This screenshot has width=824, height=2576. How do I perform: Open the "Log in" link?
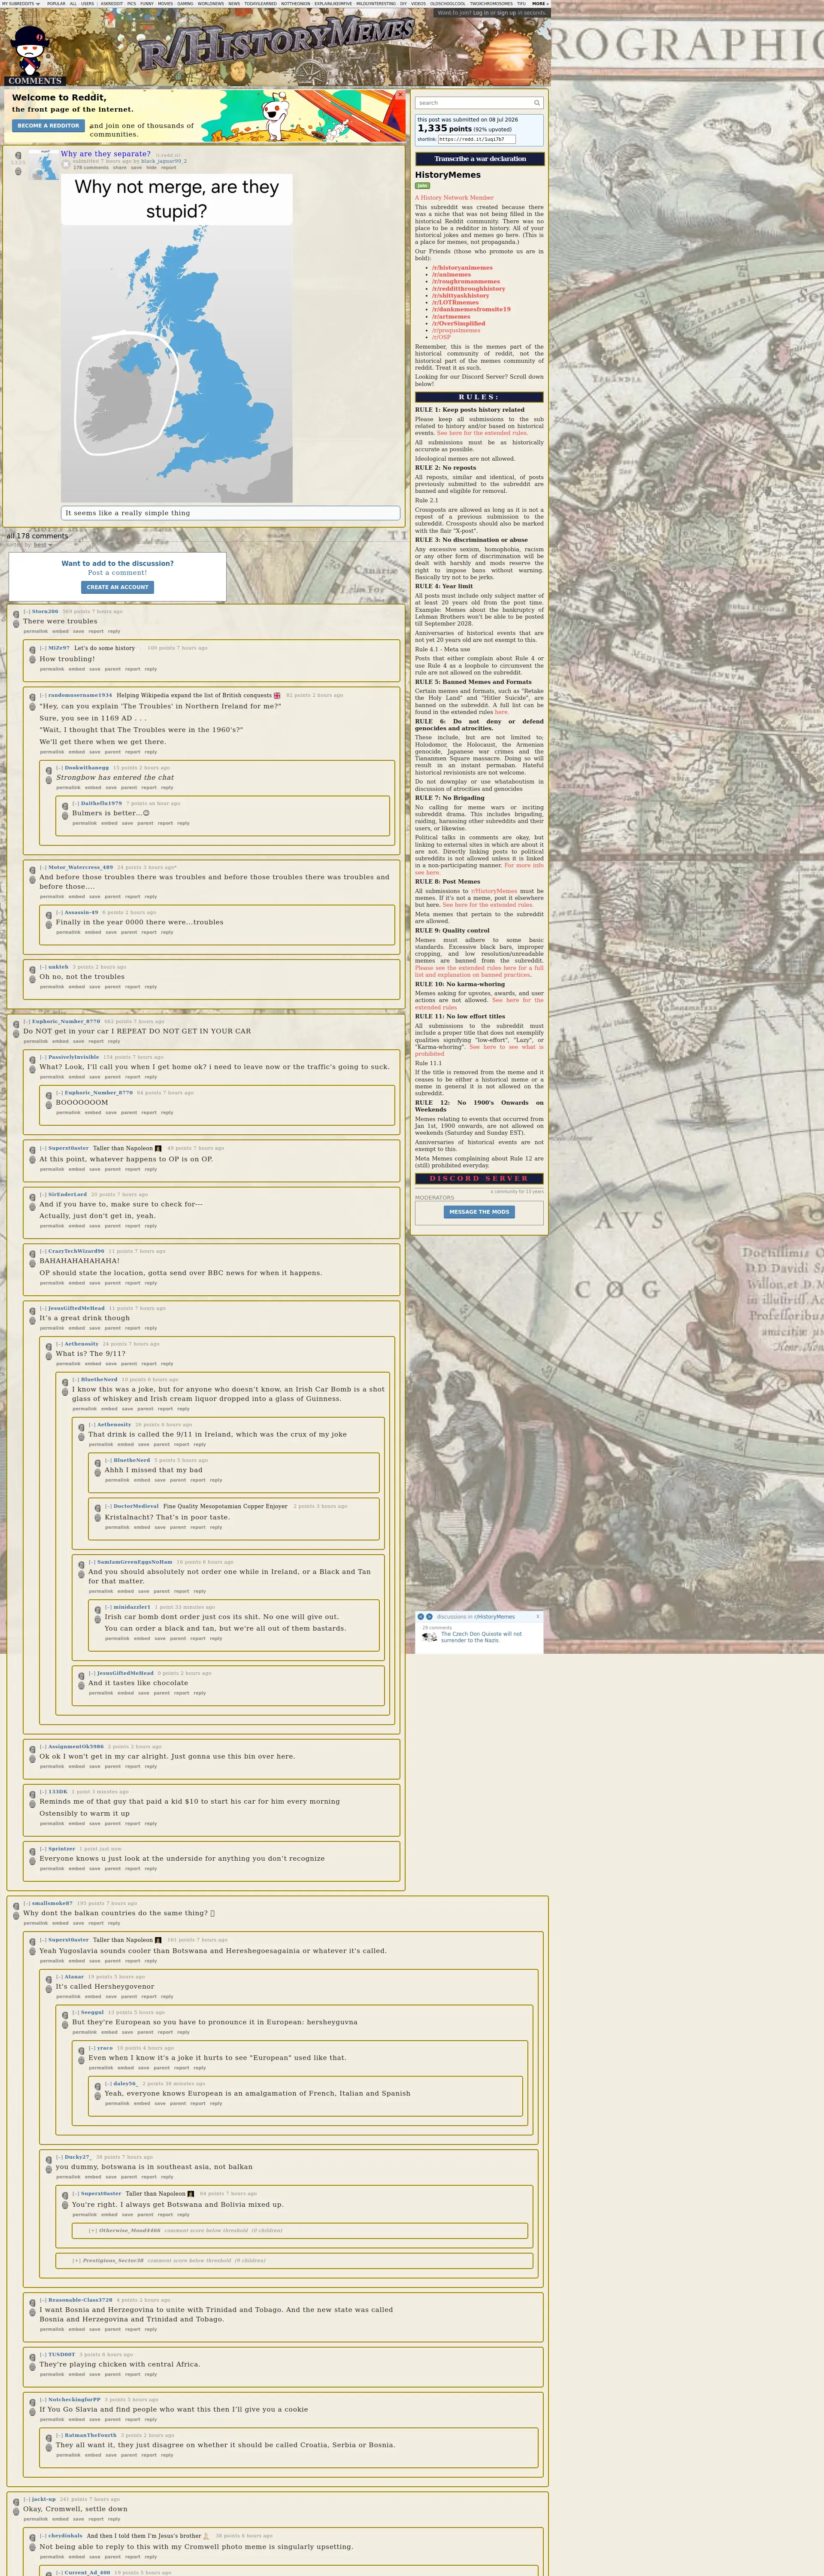[x=481, y=13]
